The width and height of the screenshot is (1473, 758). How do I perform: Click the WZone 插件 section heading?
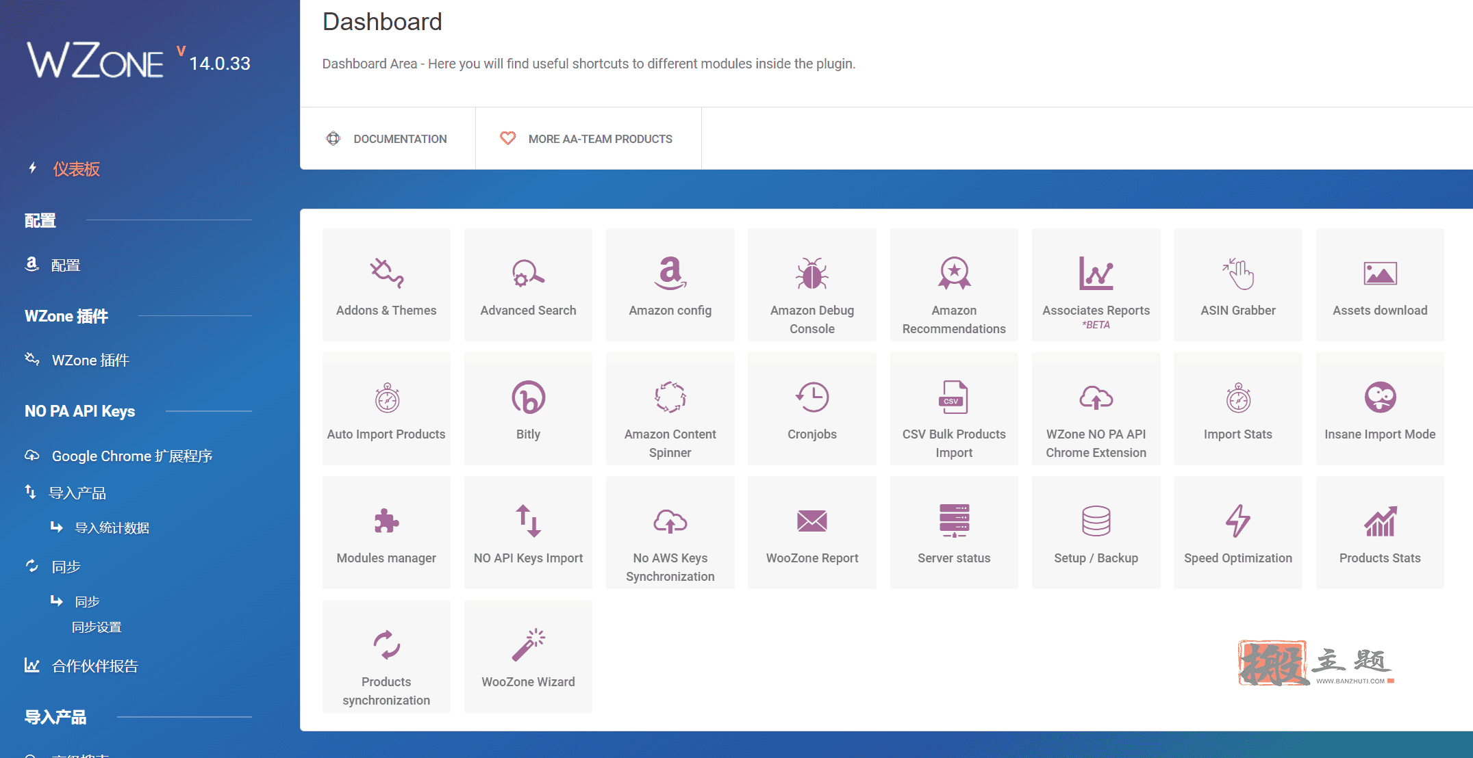pos(66,316)
